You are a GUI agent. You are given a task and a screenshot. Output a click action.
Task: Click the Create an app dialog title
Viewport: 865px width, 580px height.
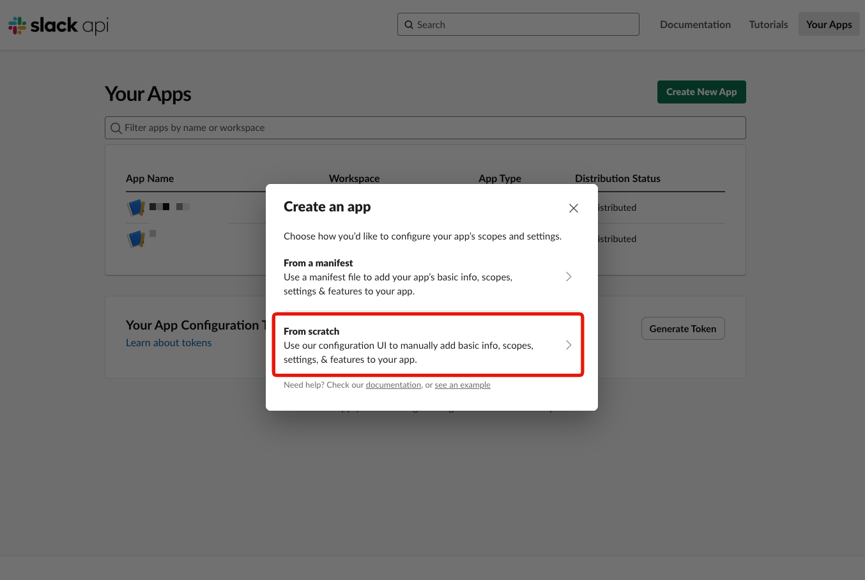(327, 207)
